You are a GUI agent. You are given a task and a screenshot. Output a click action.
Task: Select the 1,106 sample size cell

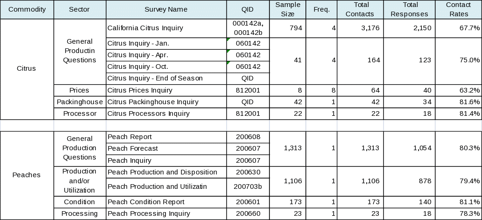pyautogui.click(x=288, y=181)
